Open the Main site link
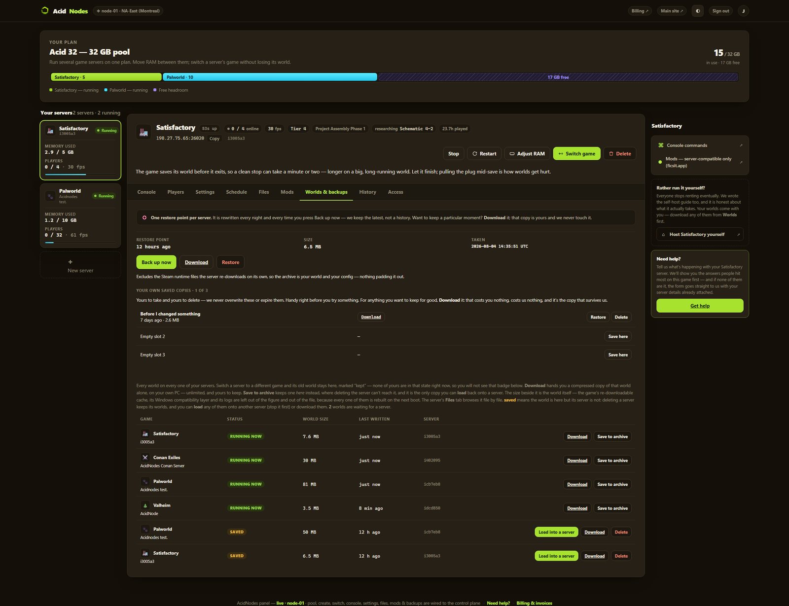Screen dimensions: 789x606 click(672, 11)
